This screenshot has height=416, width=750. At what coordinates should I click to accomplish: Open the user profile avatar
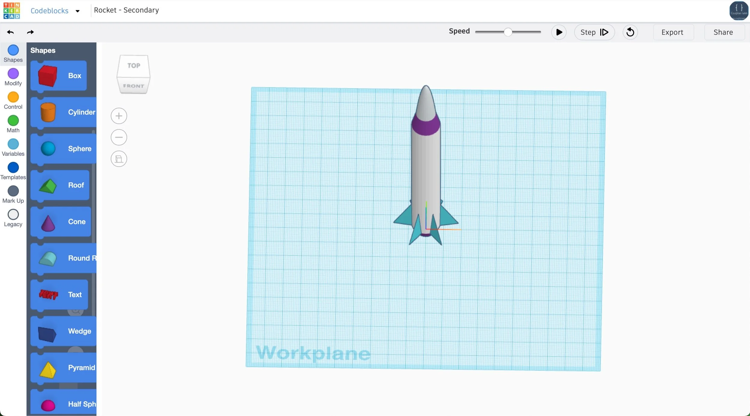pos(739,11)
